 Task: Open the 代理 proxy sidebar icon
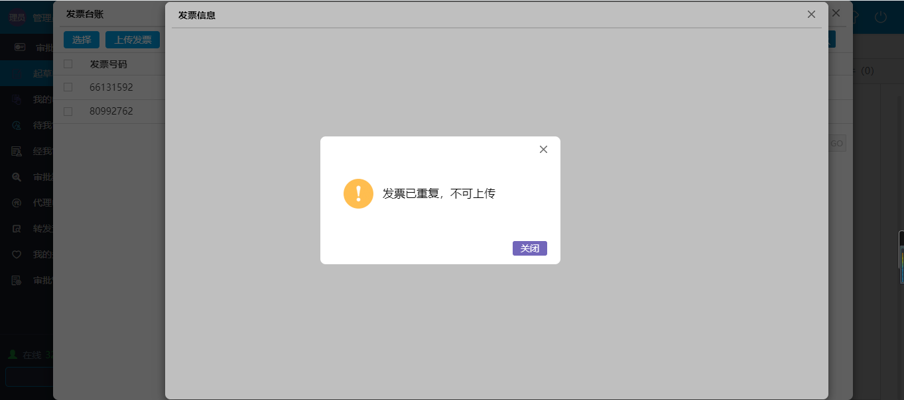[17, 203]
